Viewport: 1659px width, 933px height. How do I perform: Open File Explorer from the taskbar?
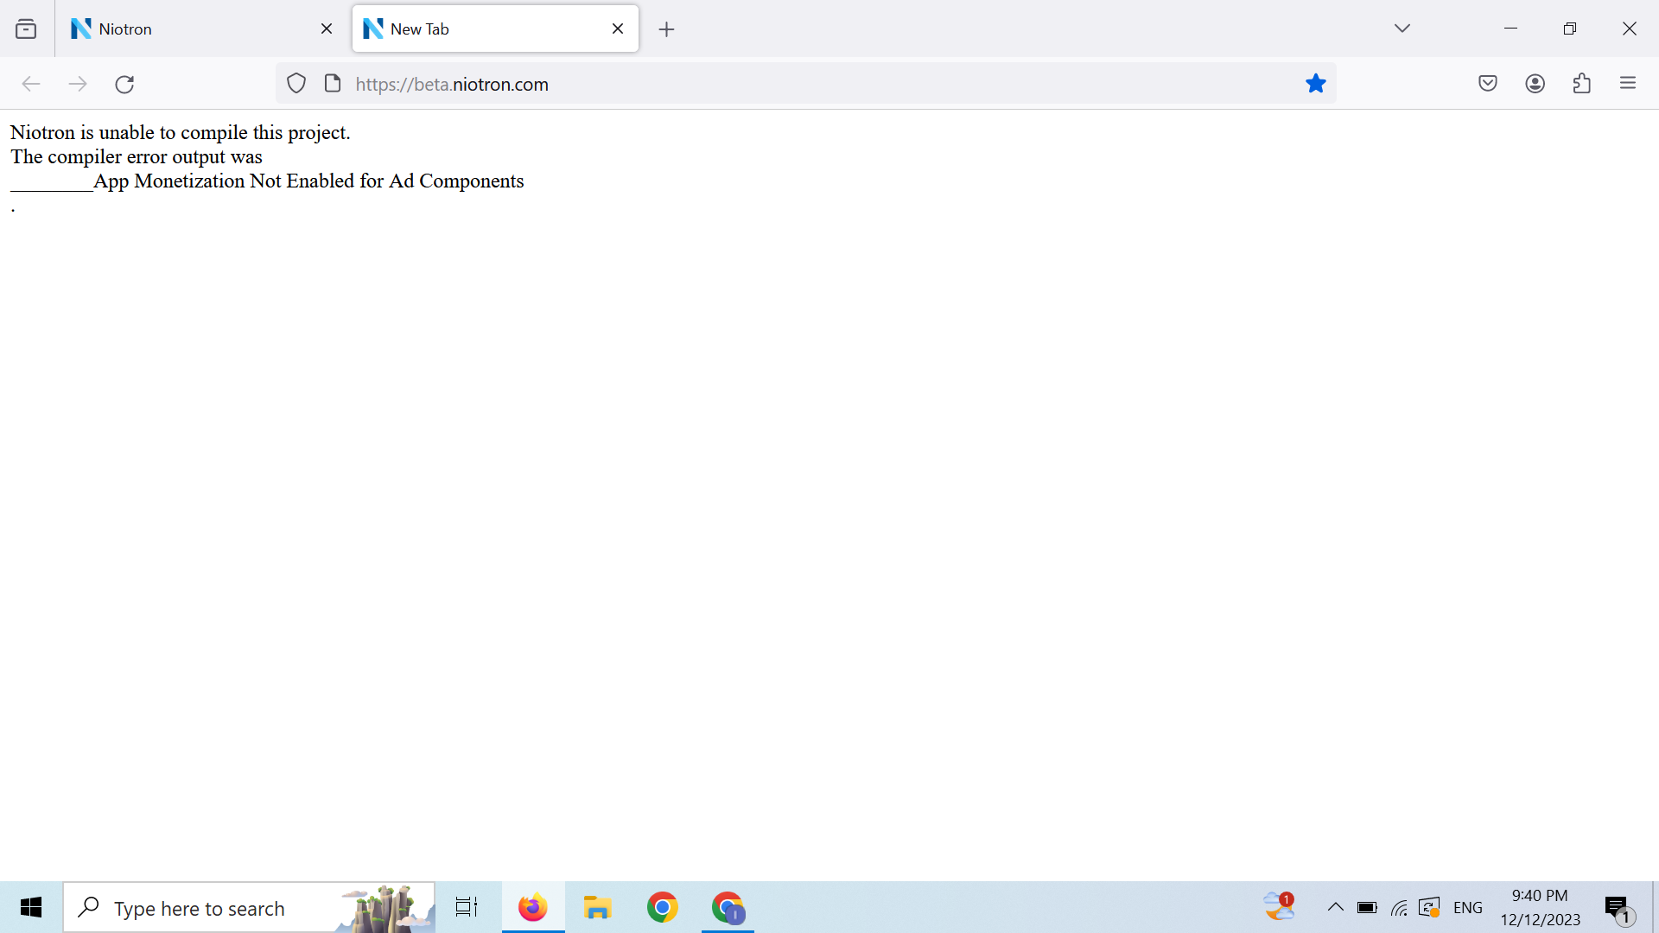pyautogui.click(x=597, y=908)
